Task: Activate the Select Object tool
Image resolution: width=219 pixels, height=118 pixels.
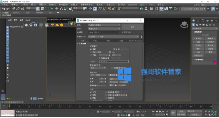Action: point(38,9)
